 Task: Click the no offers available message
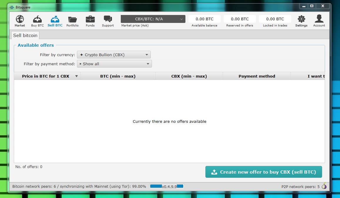170,121
